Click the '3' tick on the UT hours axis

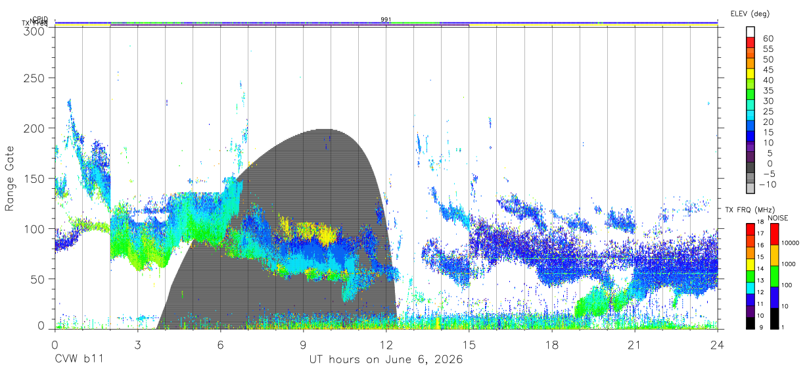click(x=137, y=344)
